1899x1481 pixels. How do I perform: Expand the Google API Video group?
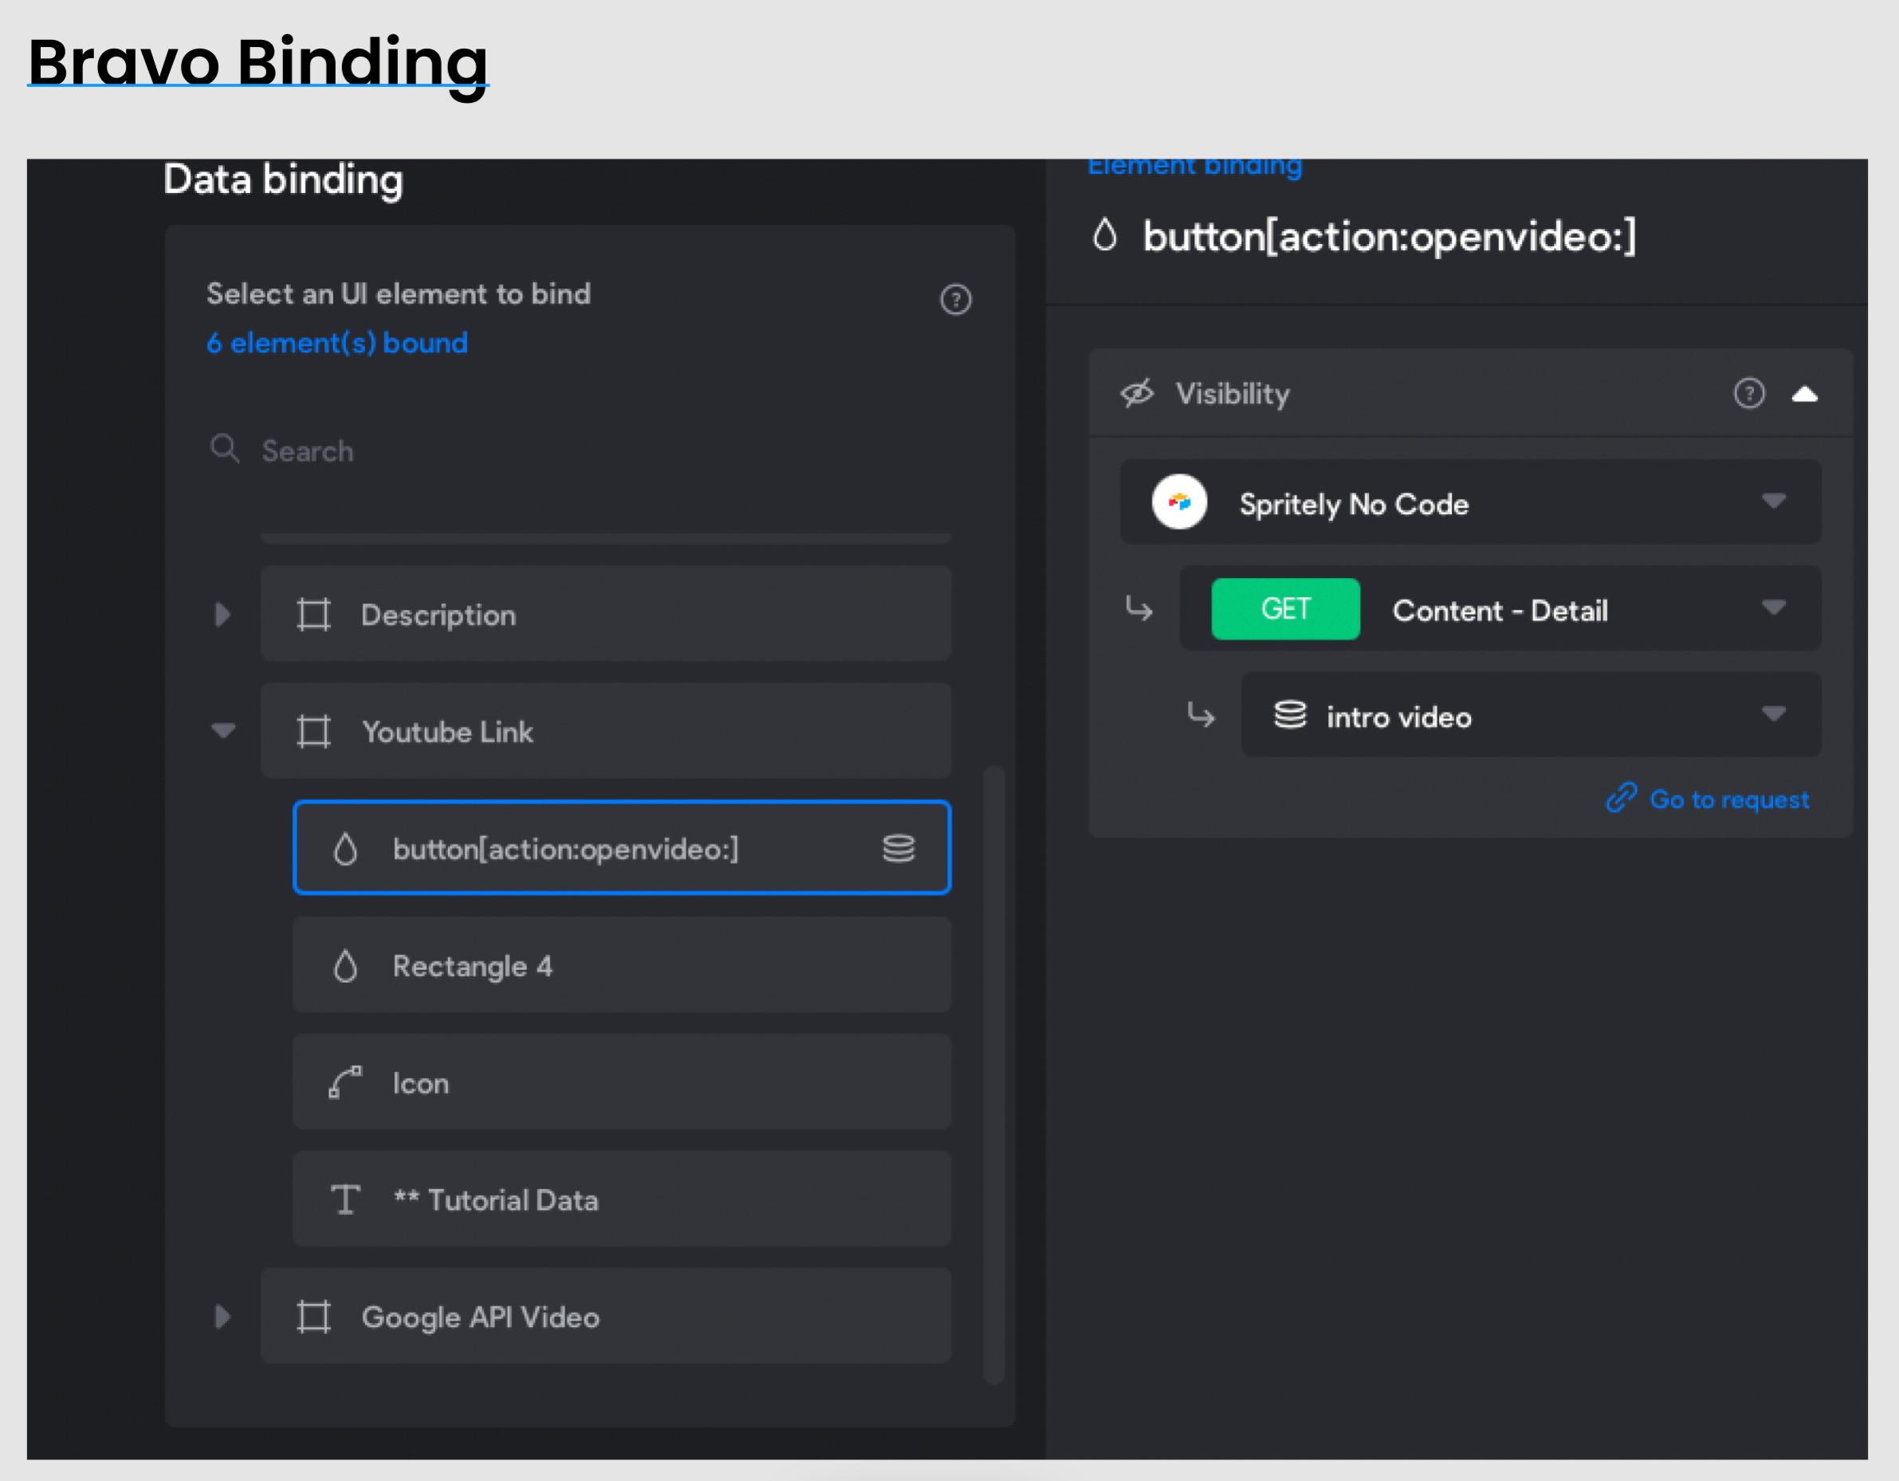(x=222, y=1317)
